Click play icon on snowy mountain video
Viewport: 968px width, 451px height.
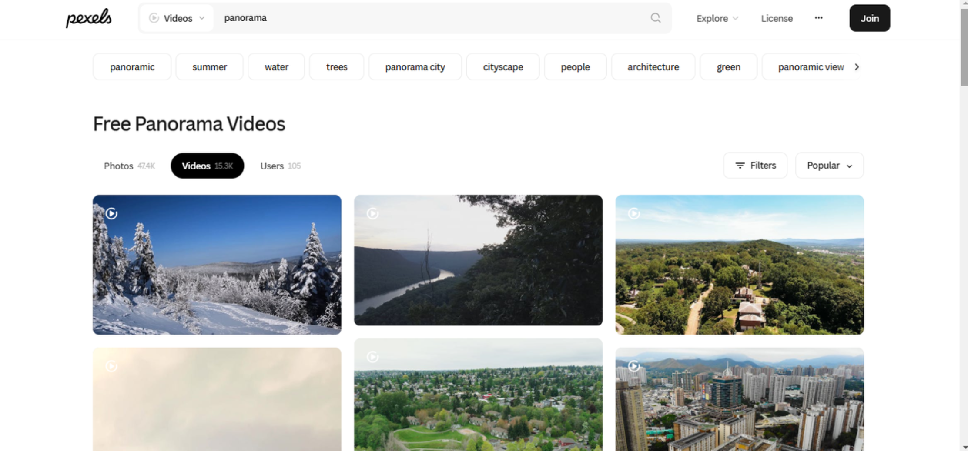[112, 213]
